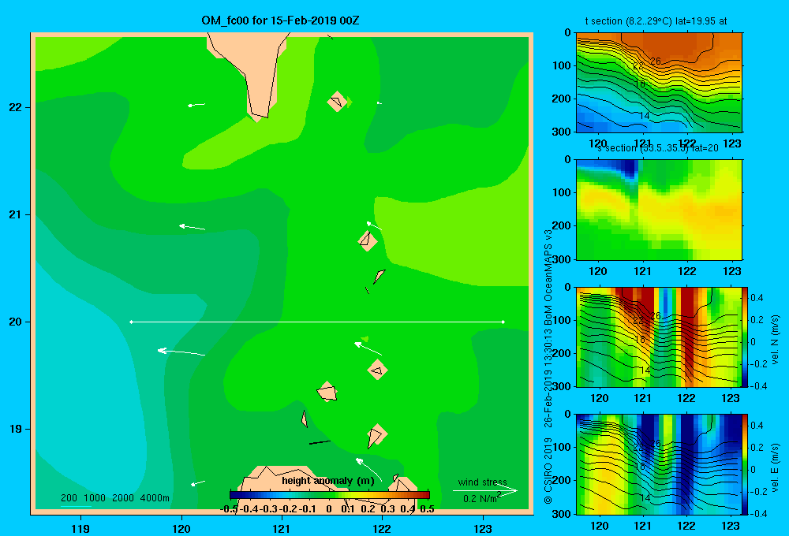The width and height of the screenshot is (789, 536).
Task: Click the vertical CSIRO 2019 BoM OceanMAPS credit text
Action: (548, 367)
